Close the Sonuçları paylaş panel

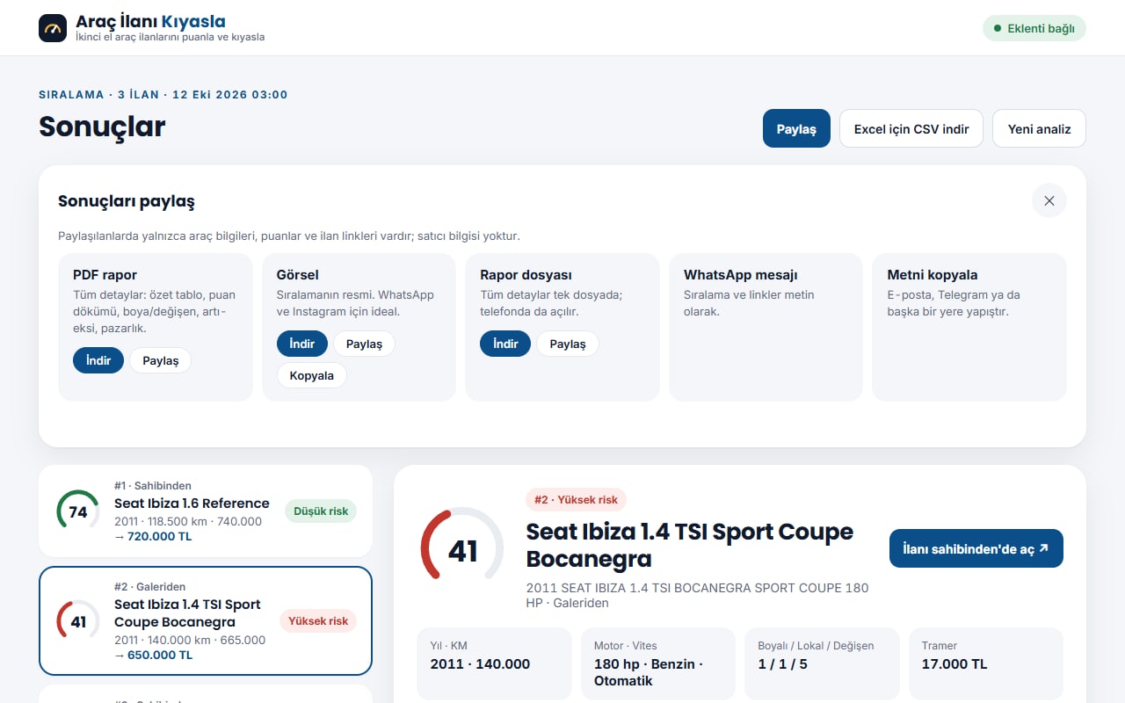click(x=1049, y=201)
